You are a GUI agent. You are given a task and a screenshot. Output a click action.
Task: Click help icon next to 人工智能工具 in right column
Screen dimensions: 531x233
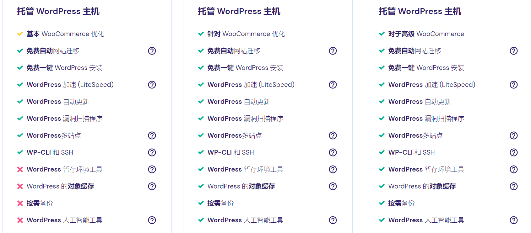click(514, 220)
